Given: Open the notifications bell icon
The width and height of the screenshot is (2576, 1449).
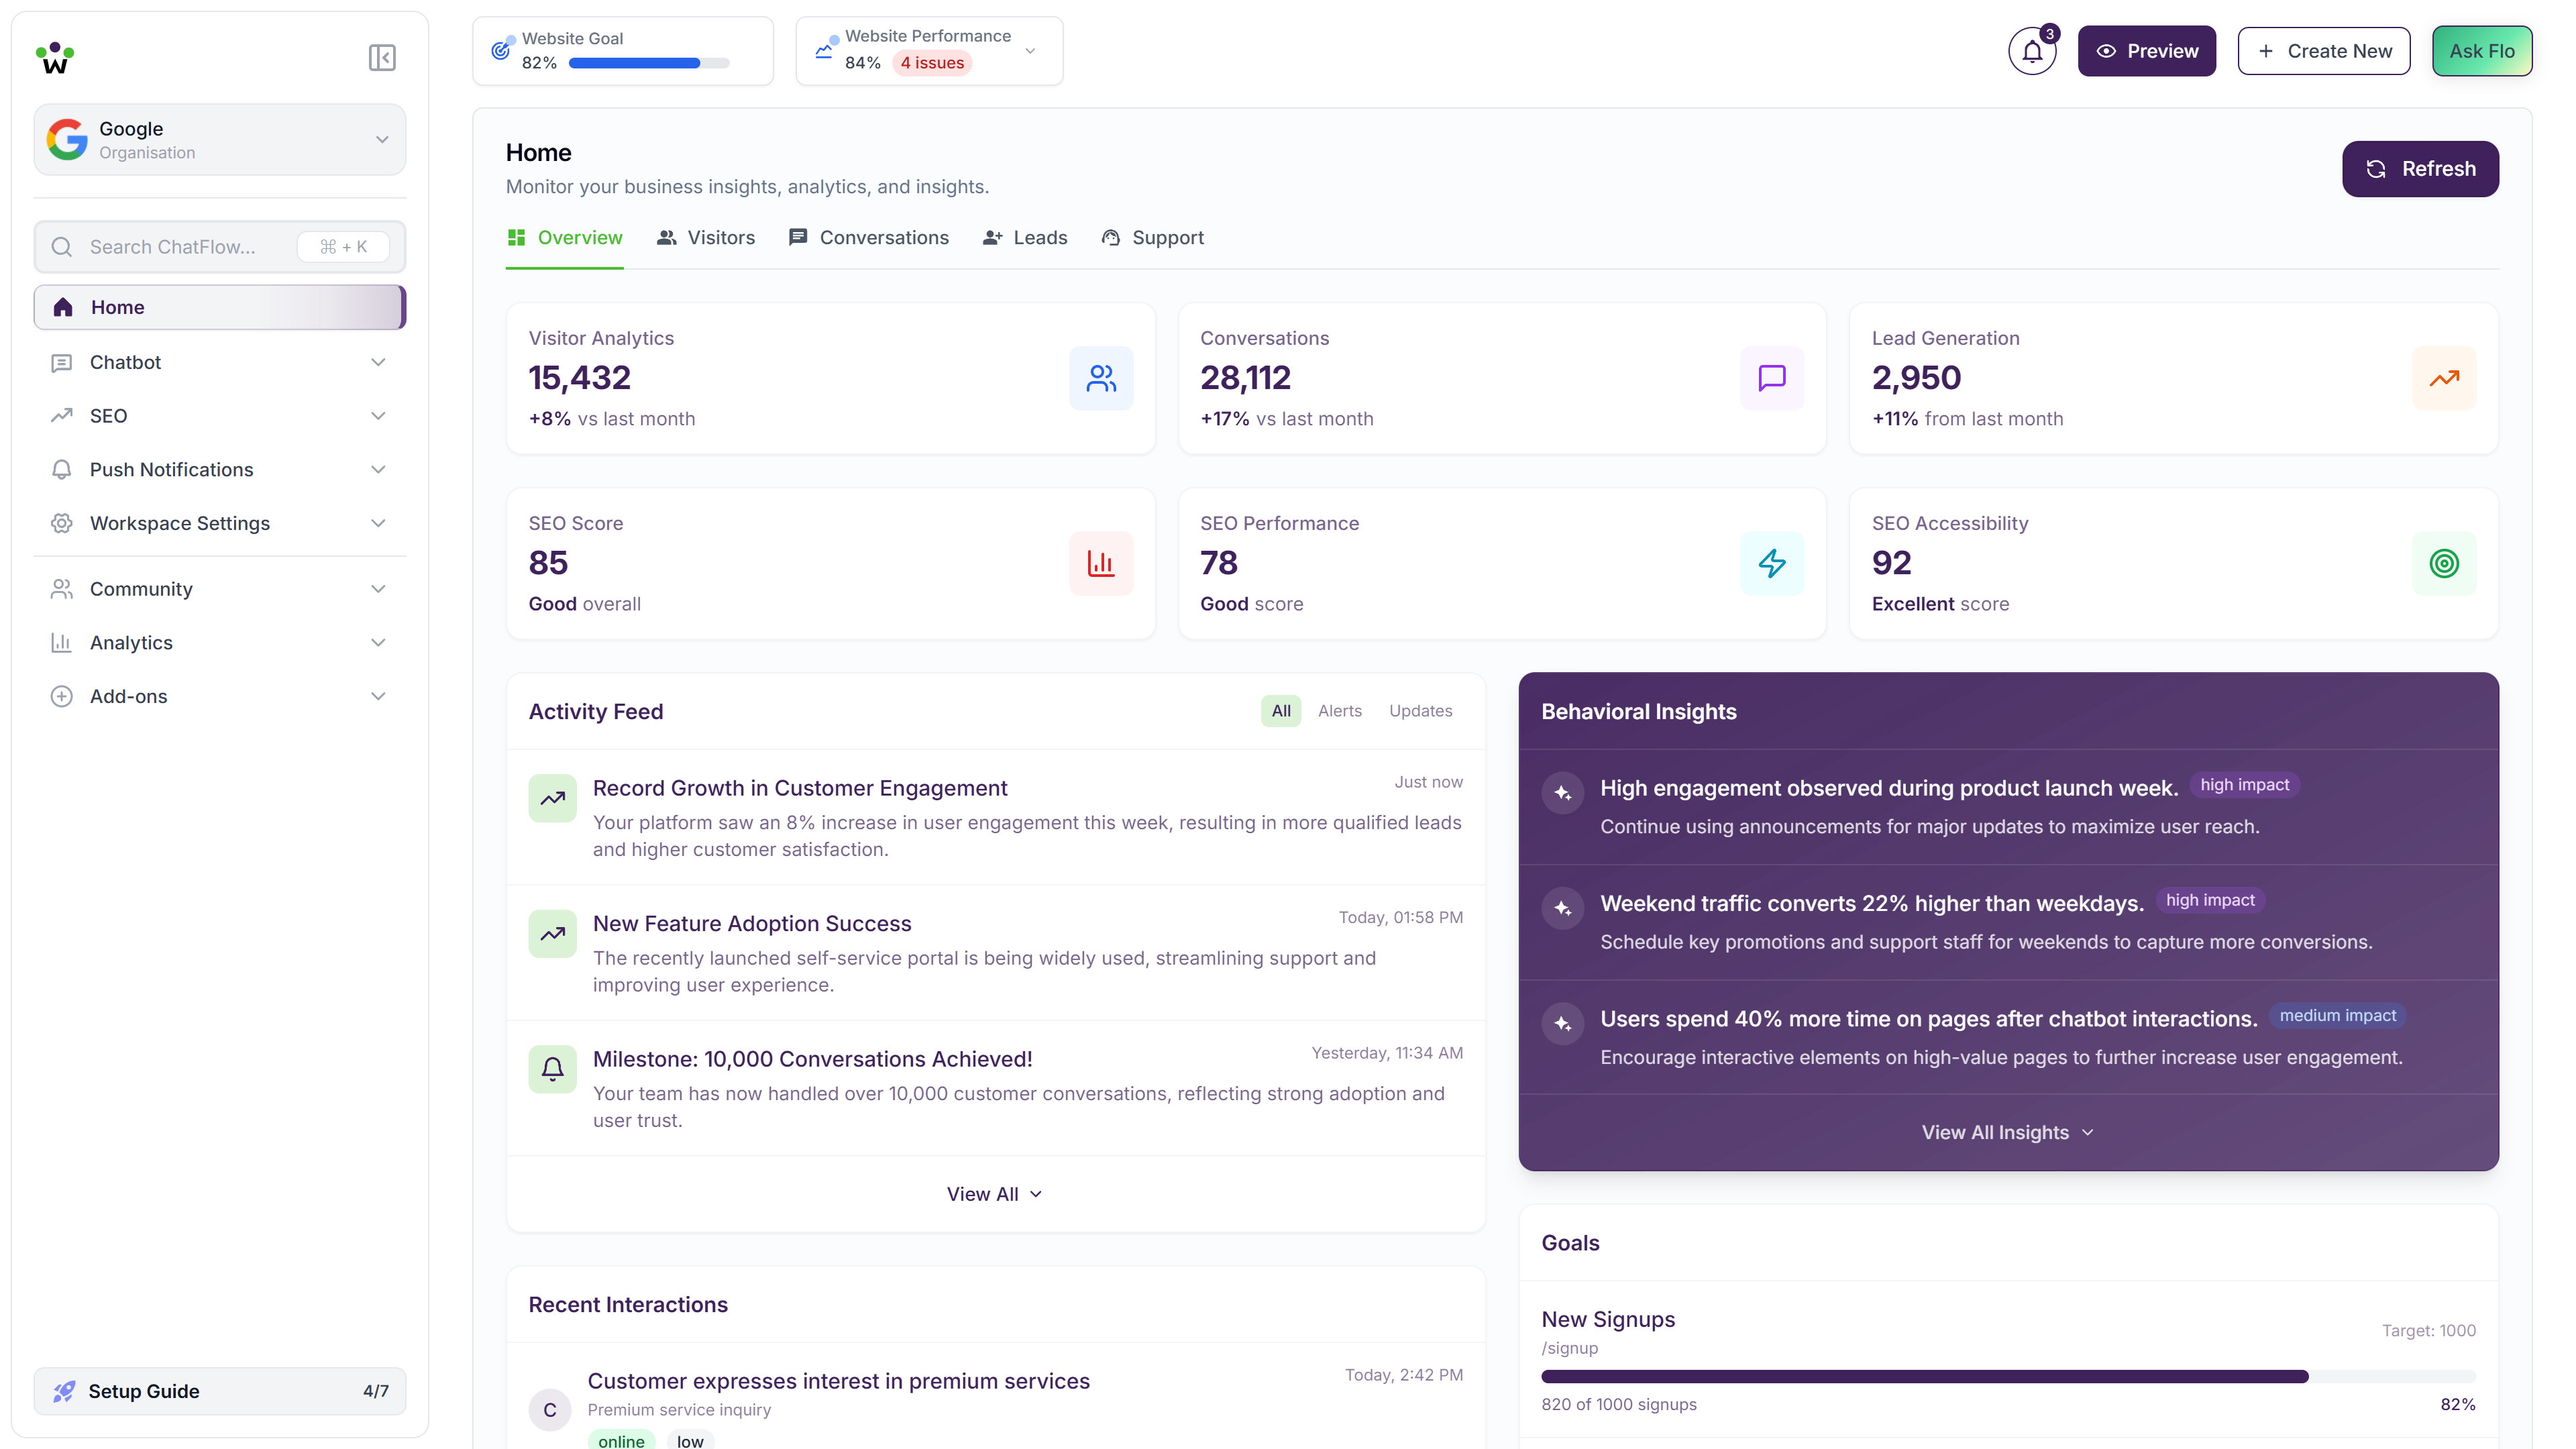Looking at the screenshot, I should click(2032, 50).
